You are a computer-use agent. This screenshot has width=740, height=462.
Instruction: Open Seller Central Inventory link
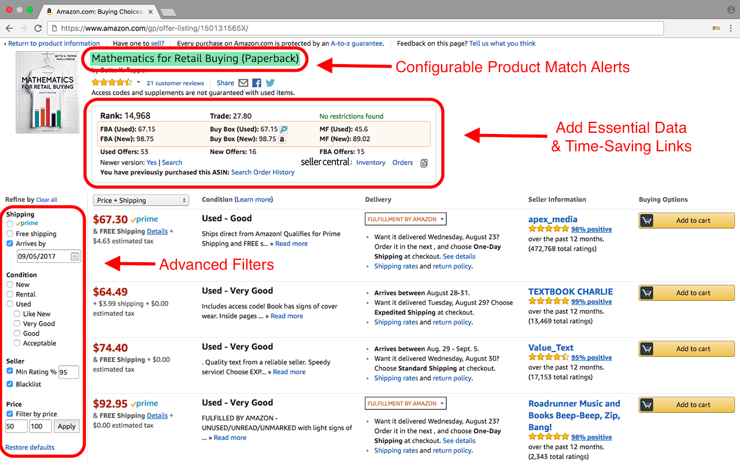point(371,163)
